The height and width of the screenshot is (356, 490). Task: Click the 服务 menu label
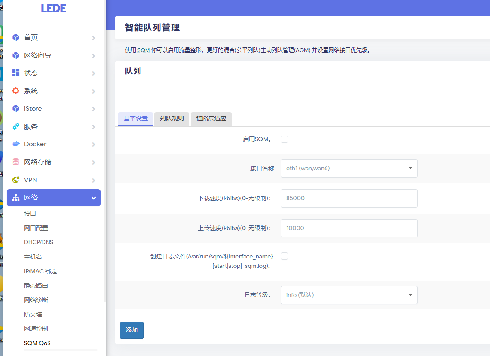tap(31, 126)
